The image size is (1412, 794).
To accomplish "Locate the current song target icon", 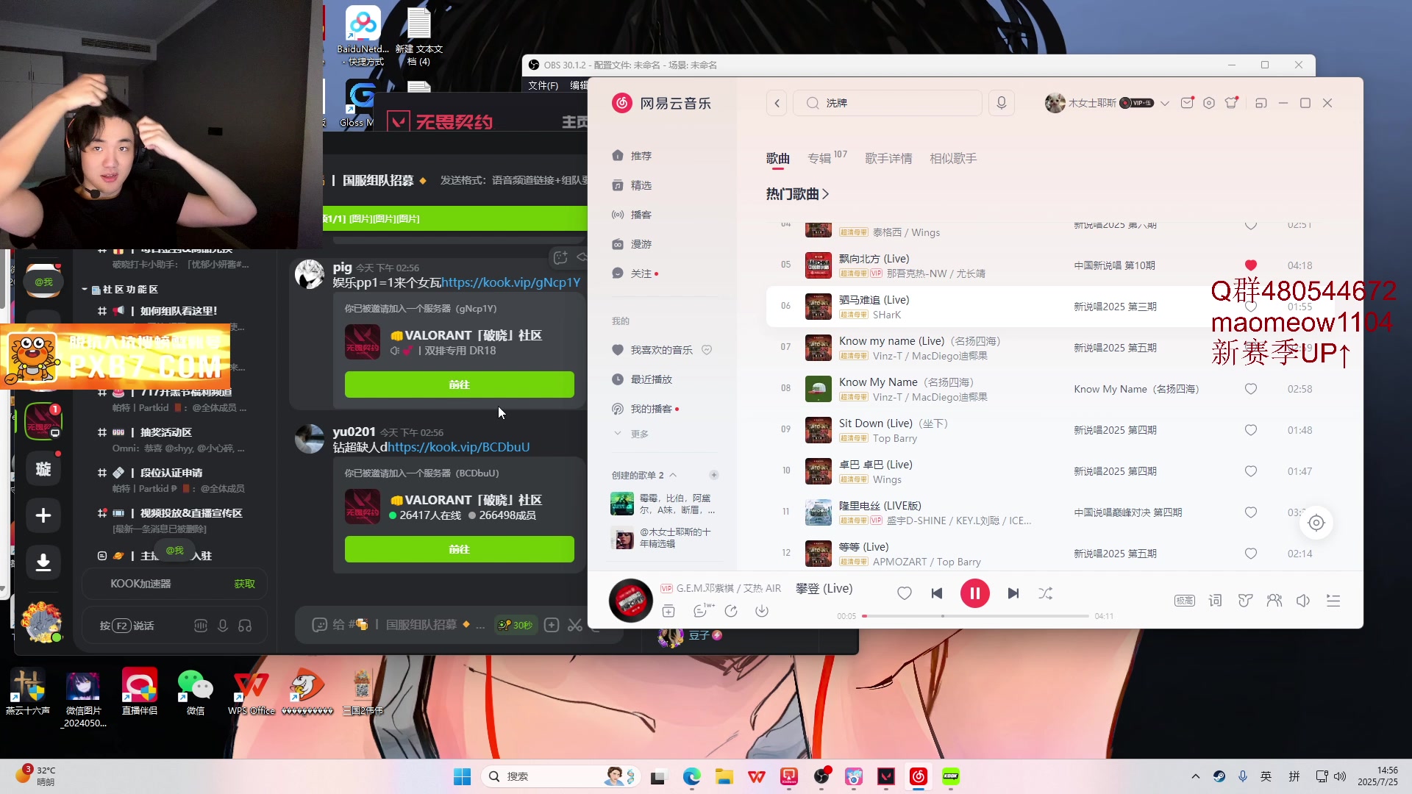I will pyautogui.click(x=1316, y=523).
